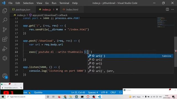This screenshot has height=99, width=177.
Task: Choose the "url}" suggestion row
Action: [x=130, y=64]
